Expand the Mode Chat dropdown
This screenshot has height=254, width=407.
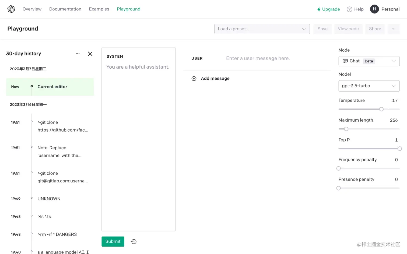369,61
